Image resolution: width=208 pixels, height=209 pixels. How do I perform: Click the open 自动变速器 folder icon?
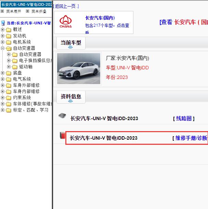[x=9, y=48]
